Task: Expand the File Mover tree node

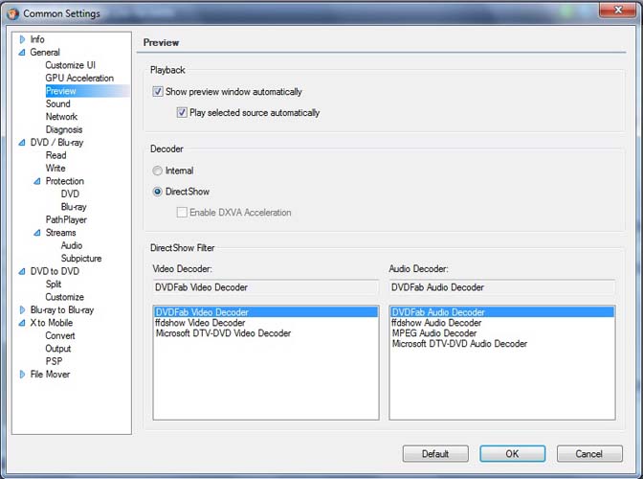Action: [23, 375]
